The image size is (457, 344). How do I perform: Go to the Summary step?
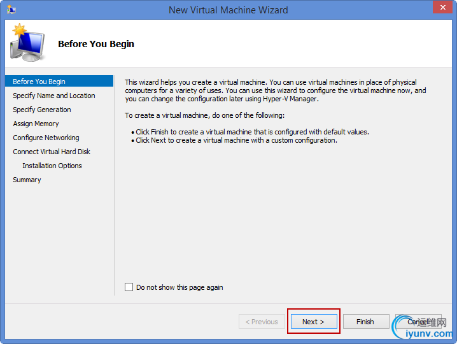point(27,180)
